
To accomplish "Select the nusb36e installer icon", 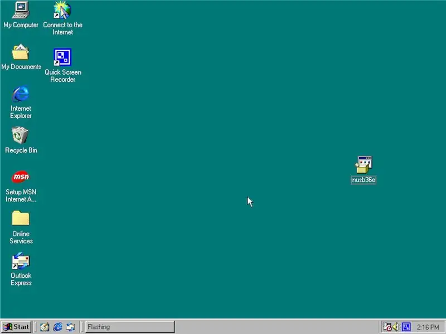I will tap(364, 165).
